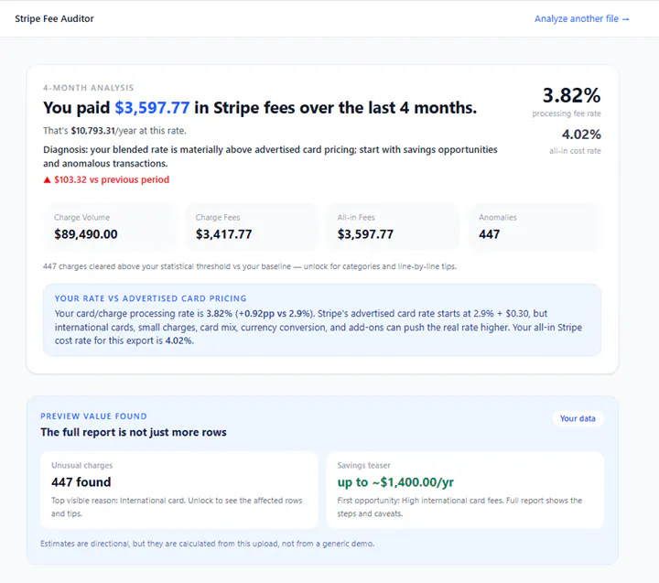Click the 'Your data' badge

578,418
